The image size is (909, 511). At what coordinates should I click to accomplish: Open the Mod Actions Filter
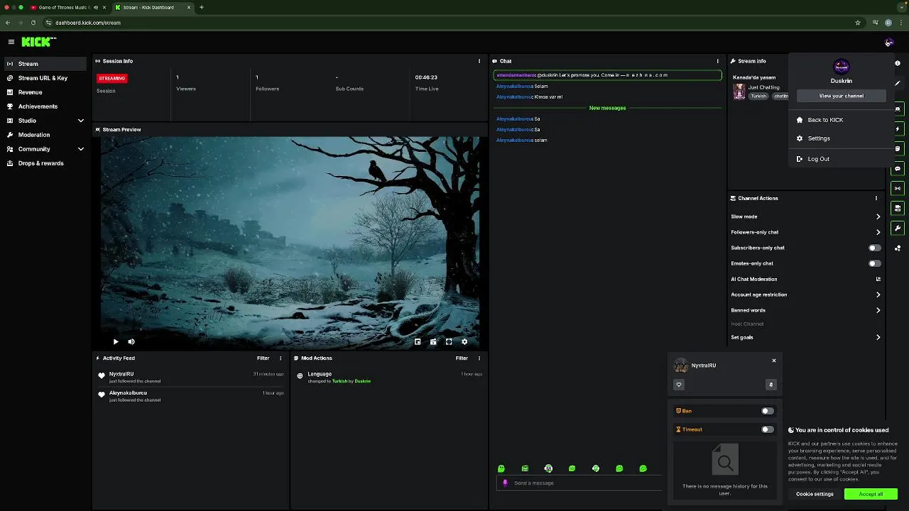click(462, 358)
